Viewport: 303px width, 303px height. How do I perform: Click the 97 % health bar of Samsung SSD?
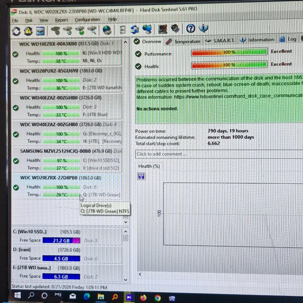[x=62, y=160]
